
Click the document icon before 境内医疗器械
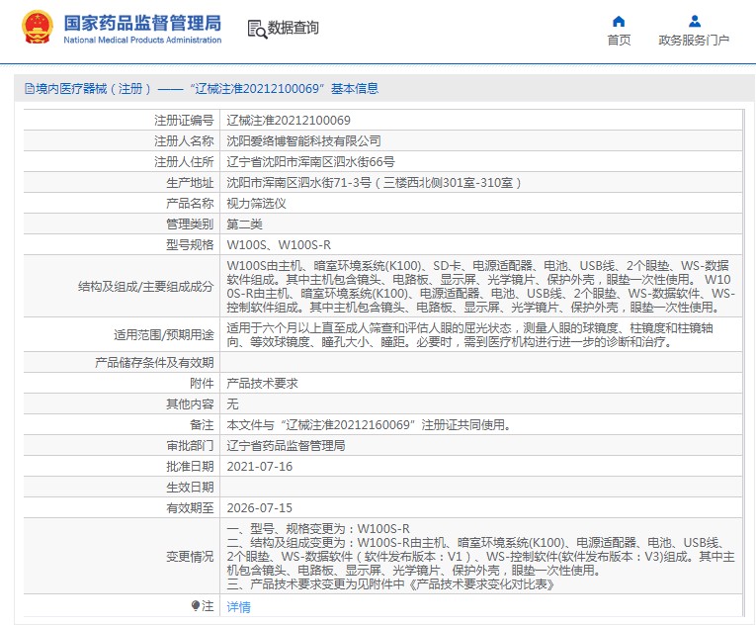[30, 88]
